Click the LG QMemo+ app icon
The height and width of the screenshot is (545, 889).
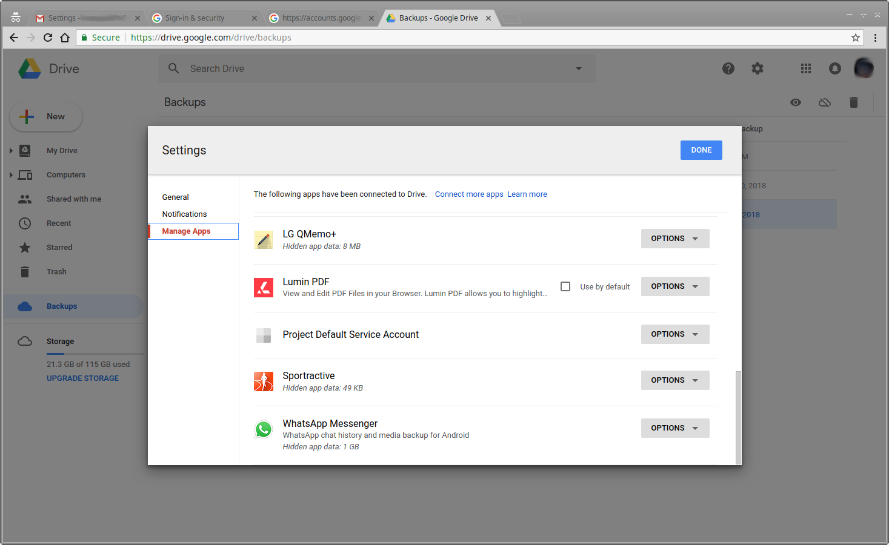tap(264, 240)
